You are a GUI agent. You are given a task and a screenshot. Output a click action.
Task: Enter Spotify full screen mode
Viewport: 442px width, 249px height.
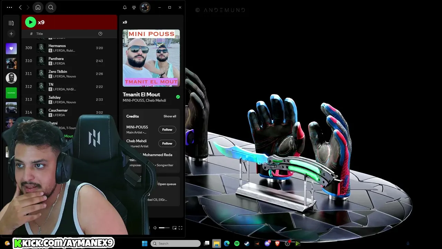pyautogui.click(x=180, y=228)
